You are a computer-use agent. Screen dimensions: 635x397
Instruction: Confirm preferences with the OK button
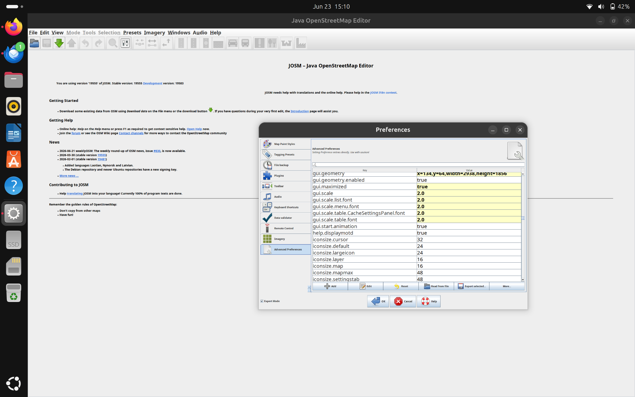[378, 301]
